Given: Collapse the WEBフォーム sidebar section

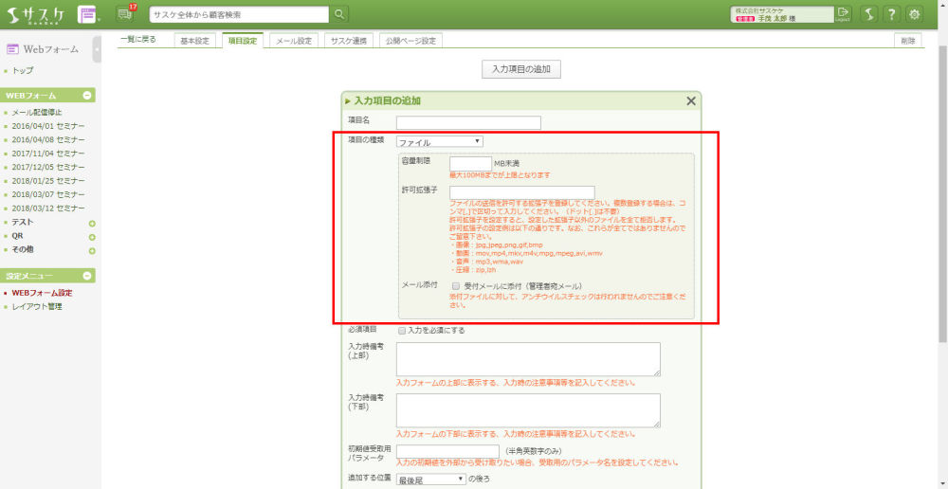Looking at the screenshot, I should pyautogui.click(x=88, y=96).
